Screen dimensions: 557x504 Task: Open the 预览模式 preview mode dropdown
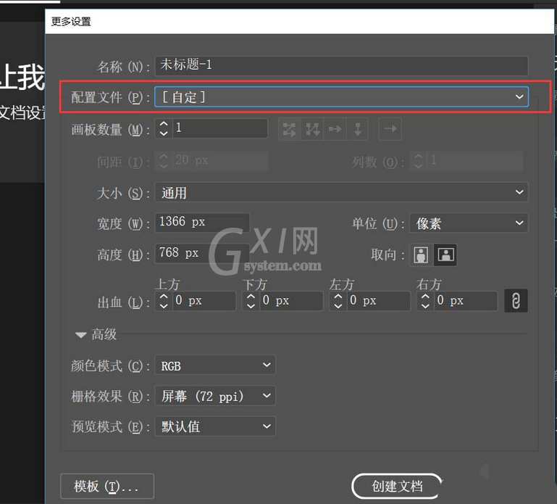tap(215, 426)
